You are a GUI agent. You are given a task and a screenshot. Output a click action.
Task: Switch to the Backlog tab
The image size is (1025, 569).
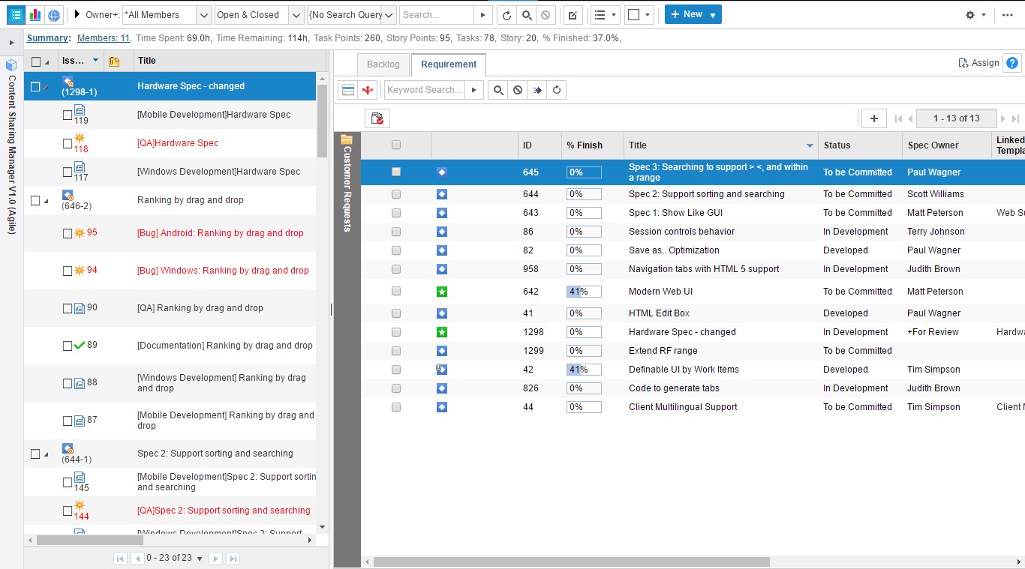(x=383, y=64)
